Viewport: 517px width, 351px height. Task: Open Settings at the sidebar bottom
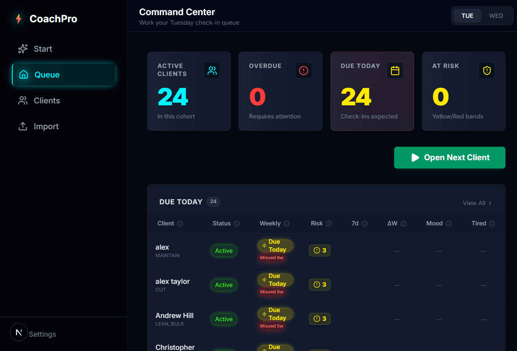coord(43,334)
